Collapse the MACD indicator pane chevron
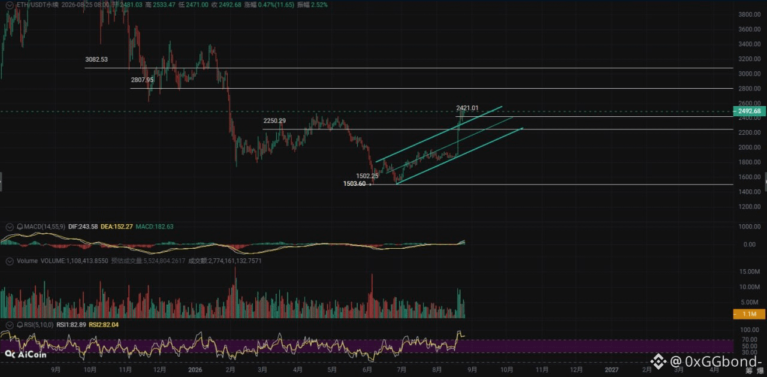This screenshot has width=767, height=377. point(10,227)
